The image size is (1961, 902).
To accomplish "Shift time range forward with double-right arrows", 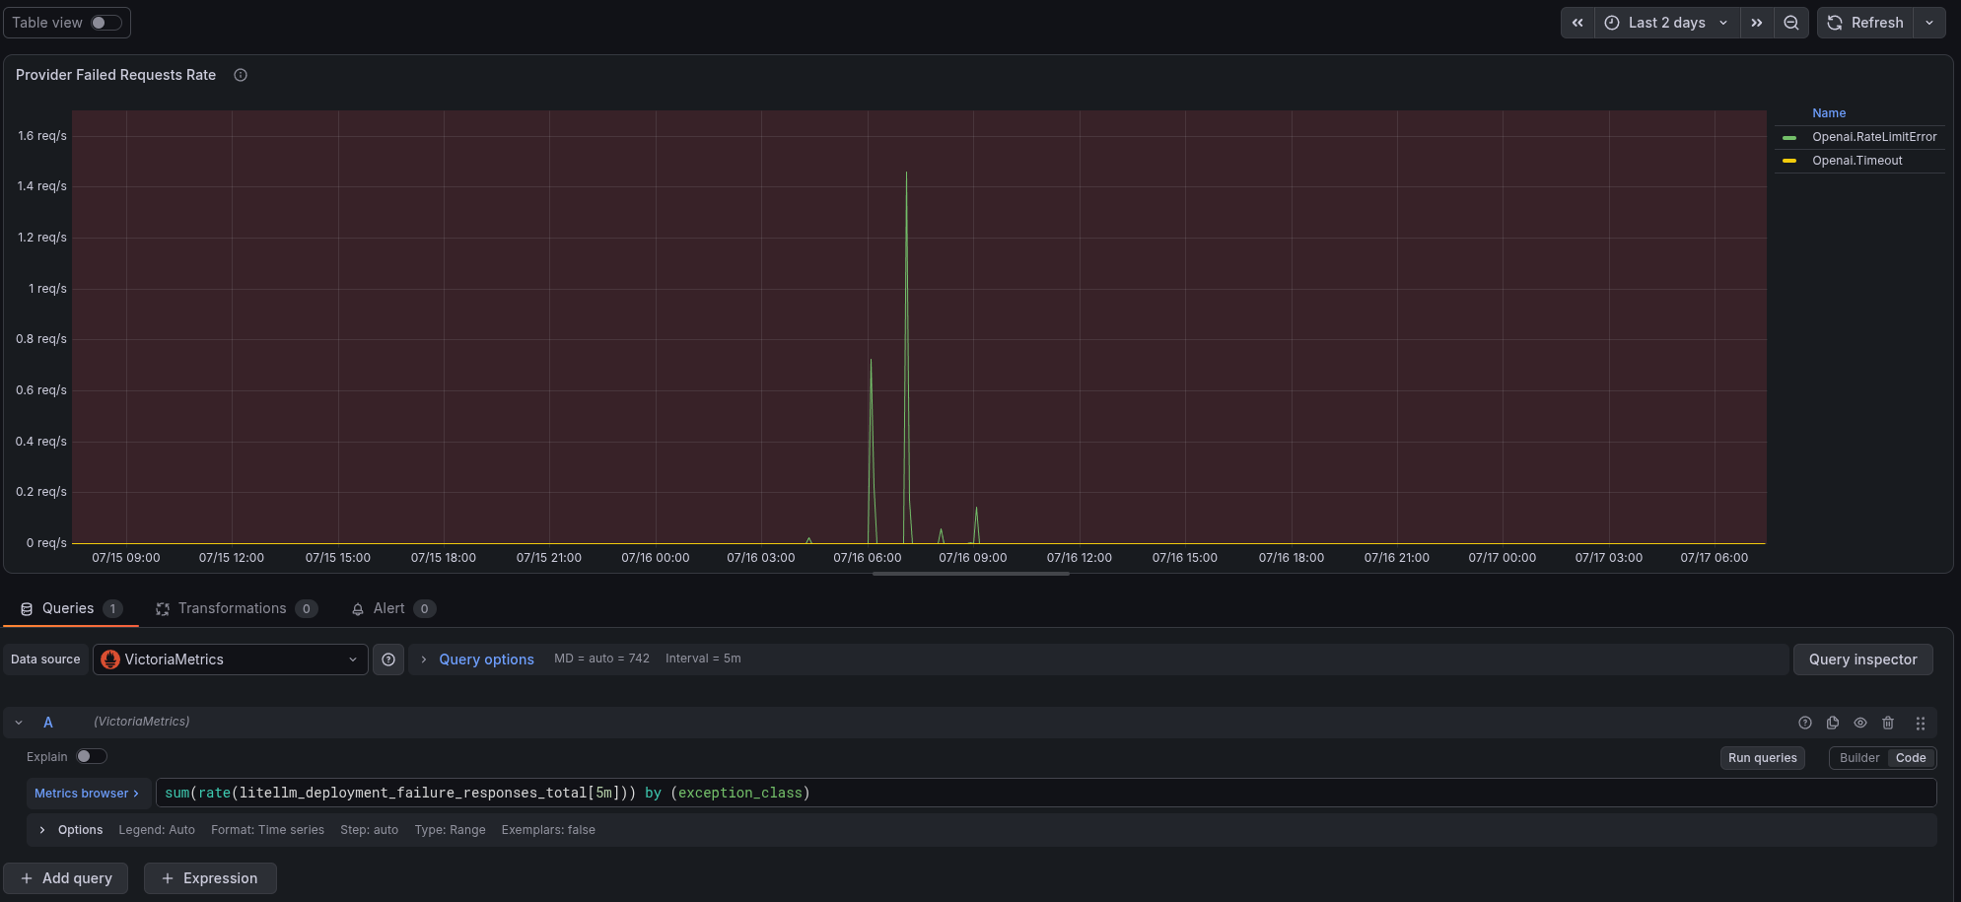I will (x=1757, y=23).
